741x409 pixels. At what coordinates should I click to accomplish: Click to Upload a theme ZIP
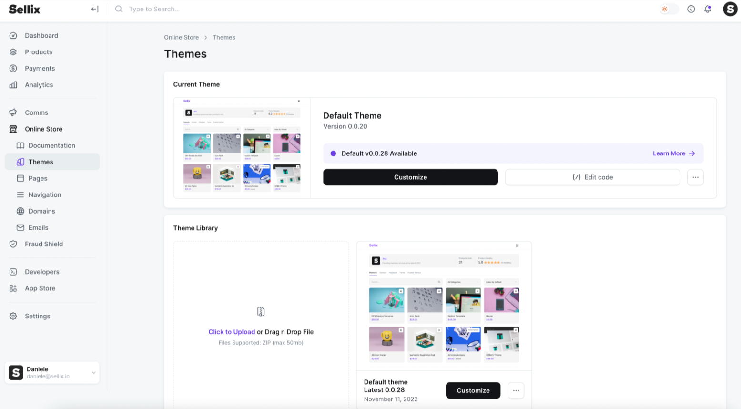[x=232, y=332]
